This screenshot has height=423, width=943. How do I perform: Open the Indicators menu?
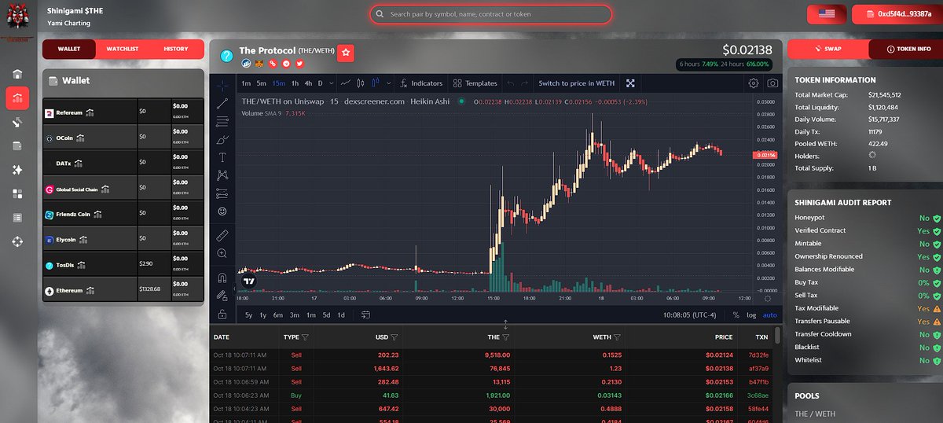420,83
